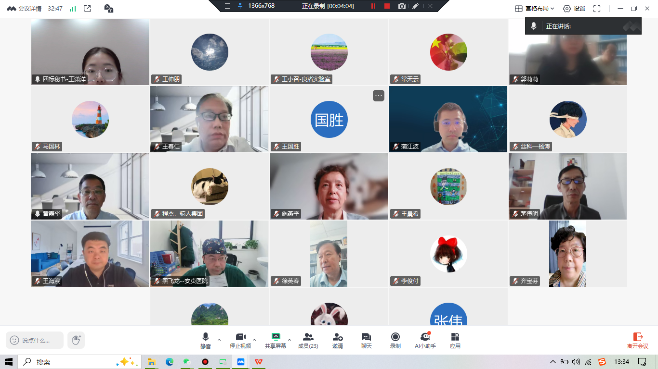This screenshot has width=658, height=369.
Task: Click 离开会议 to leave the meeting
Action: tap(638, 340)
